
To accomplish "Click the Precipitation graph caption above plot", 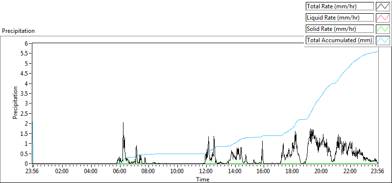I will [x=18, y=31].
